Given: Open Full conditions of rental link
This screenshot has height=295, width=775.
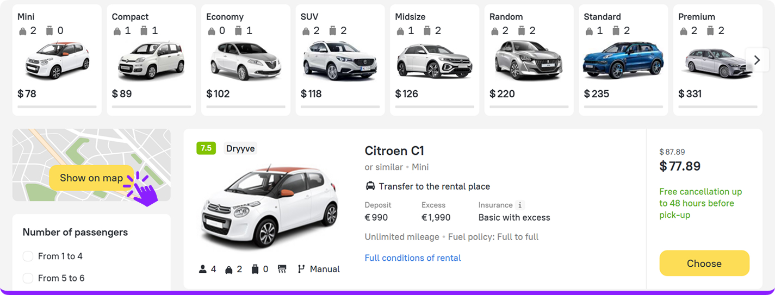Looking at the screenshot, I should coord(412,258).
